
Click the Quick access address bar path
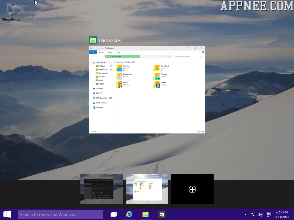[116, 56]
